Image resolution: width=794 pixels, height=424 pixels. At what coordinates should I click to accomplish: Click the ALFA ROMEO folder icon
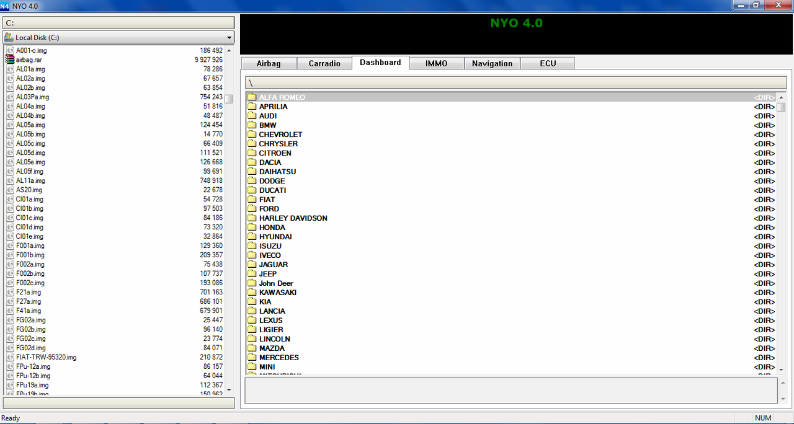click(252, 97)
